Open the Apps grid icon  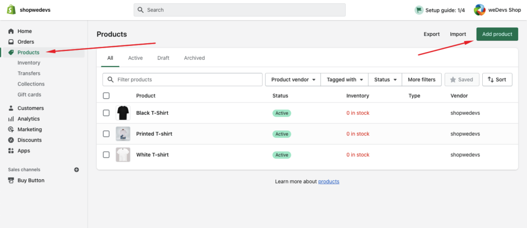point(11,151)
